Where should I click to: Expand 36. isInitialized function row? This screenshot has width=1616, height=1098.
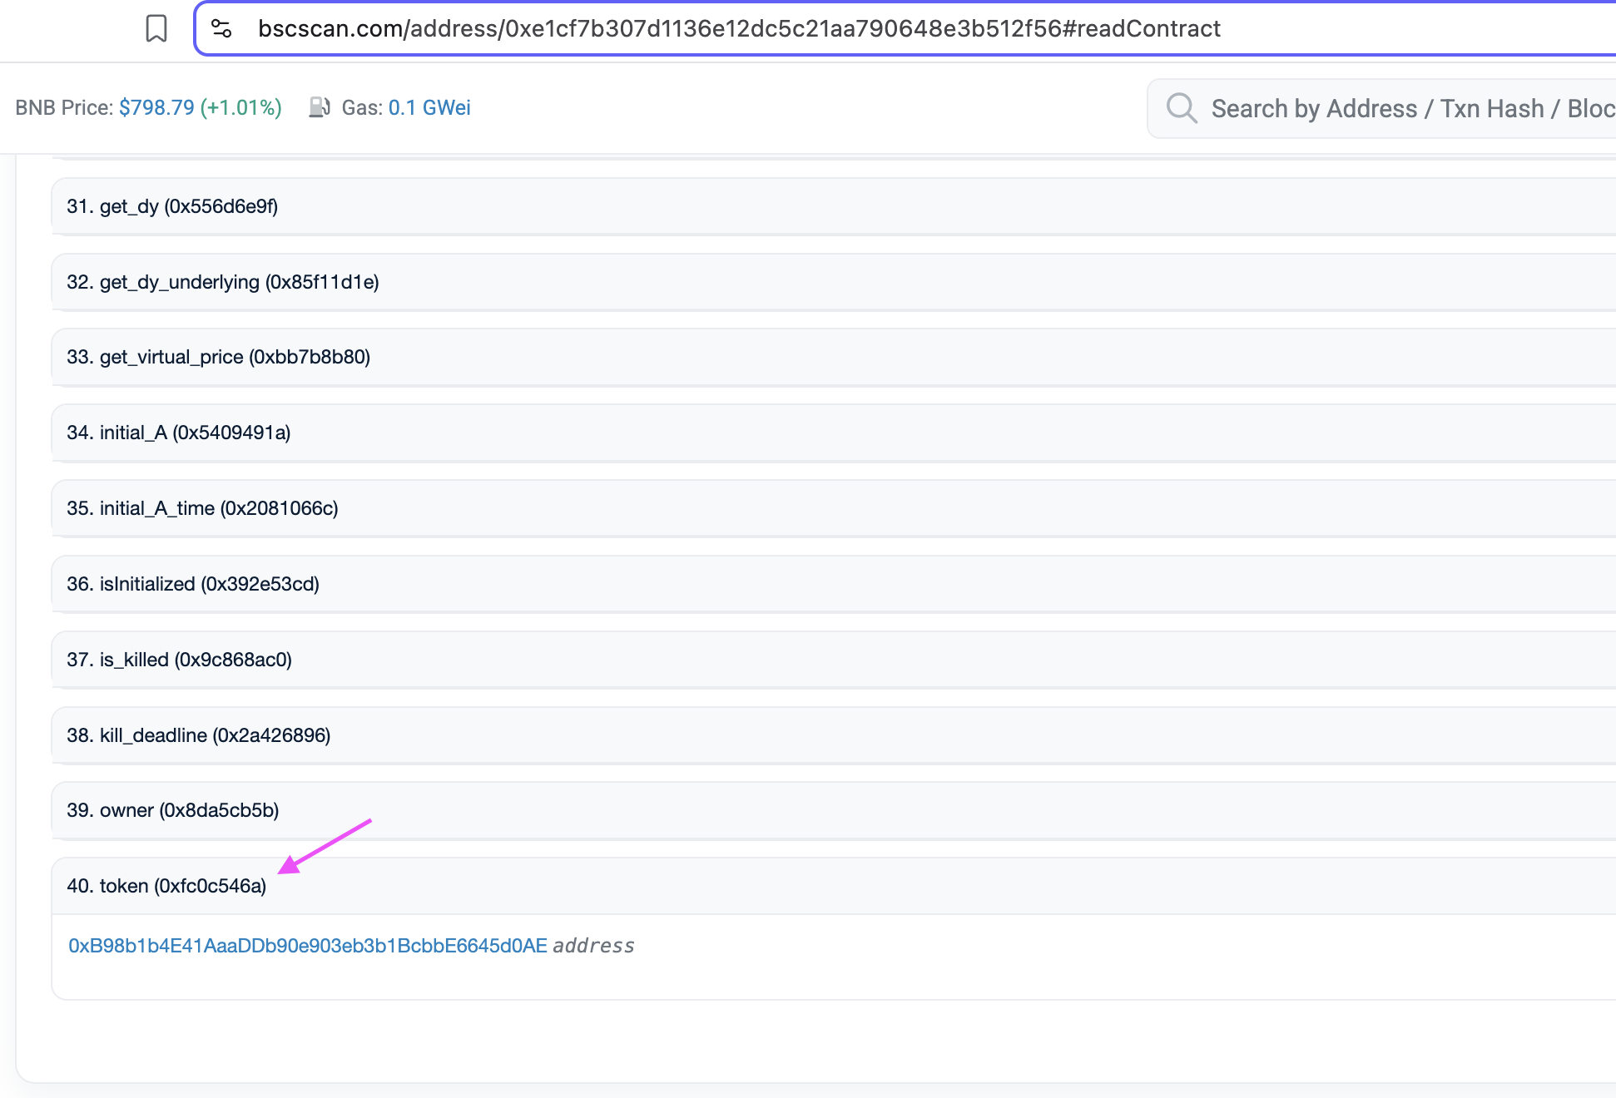(193, 584)
